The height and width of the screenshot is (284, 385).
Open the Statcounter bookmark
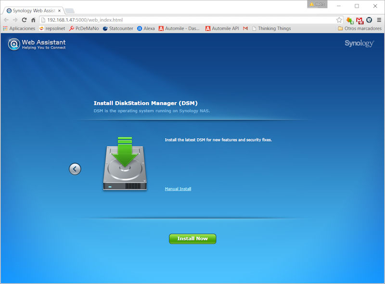pyautogui.click(x=118, y=28)
